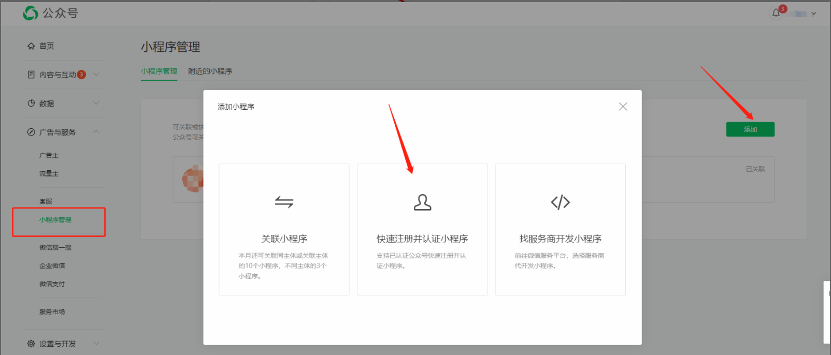Viewport: 831px width, 355px height.
Task: Click the 找服务商开发小程序 code icon
Action: (560, 202)
